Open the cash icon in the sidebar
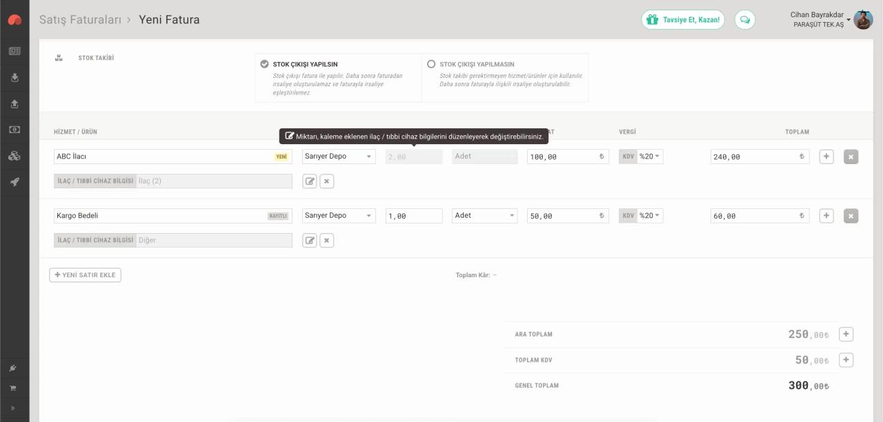Viewport: 883px width, 422px height. [14, 130]
